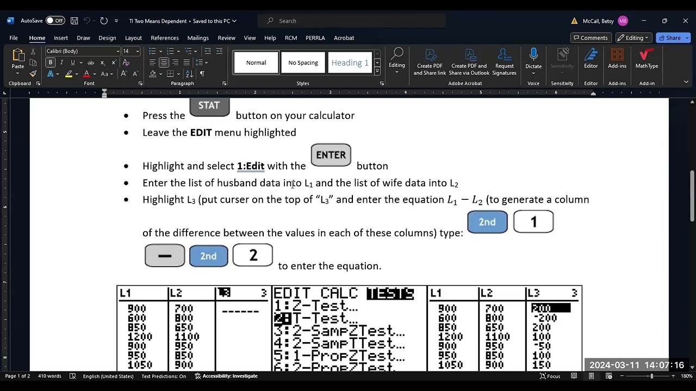Screen dimensions: 696x391
Task: Apply yellow text highlight color
Action: 69,74
